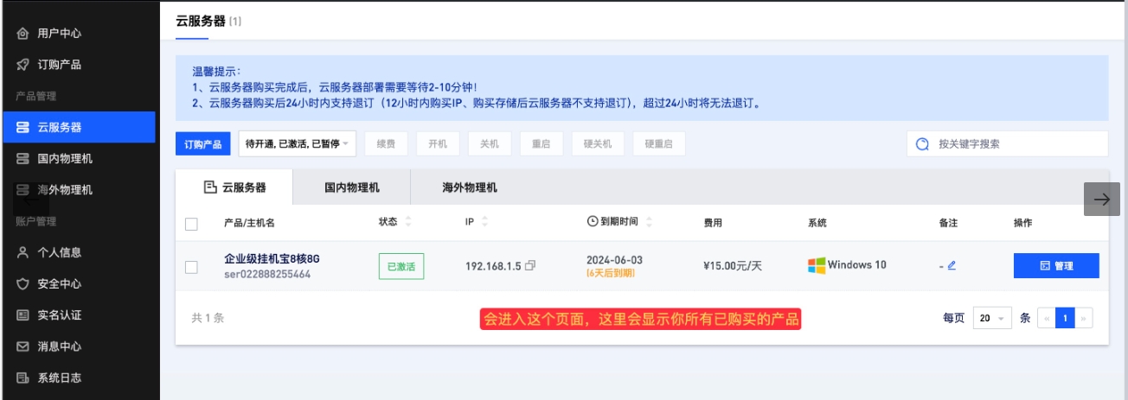Switch to the 国内物理机 tab
The height and width of the screenshot is (400, 1128).
[351, 187]
